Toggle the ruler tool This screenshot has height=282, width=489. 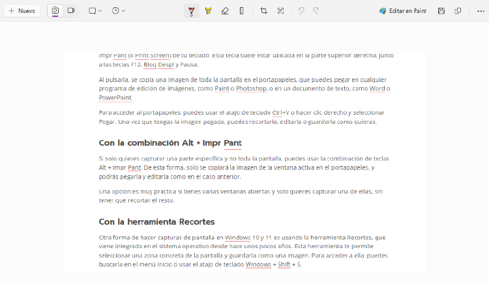click(x=242, y=11)
